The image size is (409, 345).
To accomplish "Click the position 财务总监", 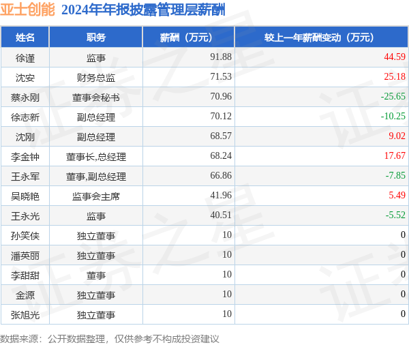I will [96, 78].
